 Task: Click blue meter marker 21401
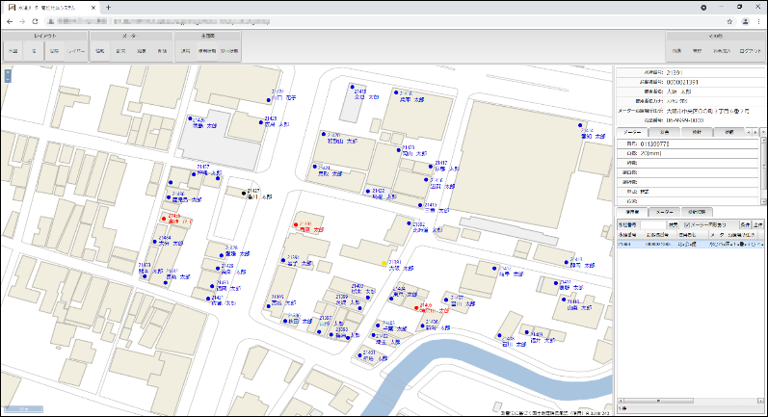tap(359, 355)
